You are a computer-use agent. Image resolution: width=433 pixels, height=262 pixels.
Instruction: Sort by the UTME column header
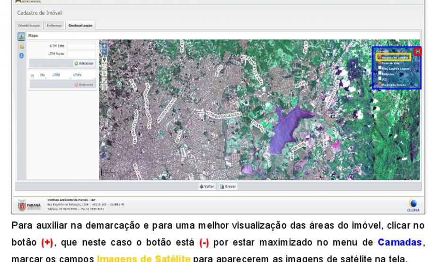56,75
